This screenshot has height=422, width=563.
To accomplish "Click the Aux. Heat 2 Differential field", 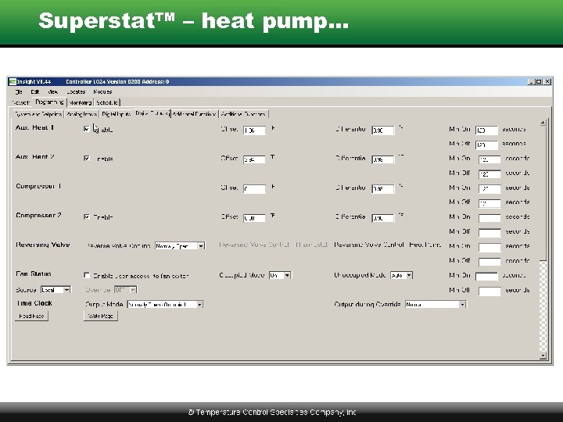I will pos(382,159).
